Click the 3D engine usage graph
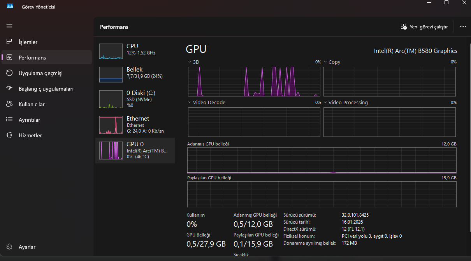This screenshot has height=261, width=471. [254, 82]
